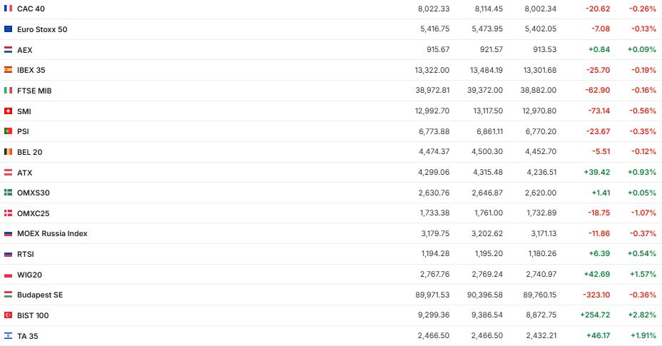Click the RTSI index name
662x346 pixels.
click(x=26, y=254)
